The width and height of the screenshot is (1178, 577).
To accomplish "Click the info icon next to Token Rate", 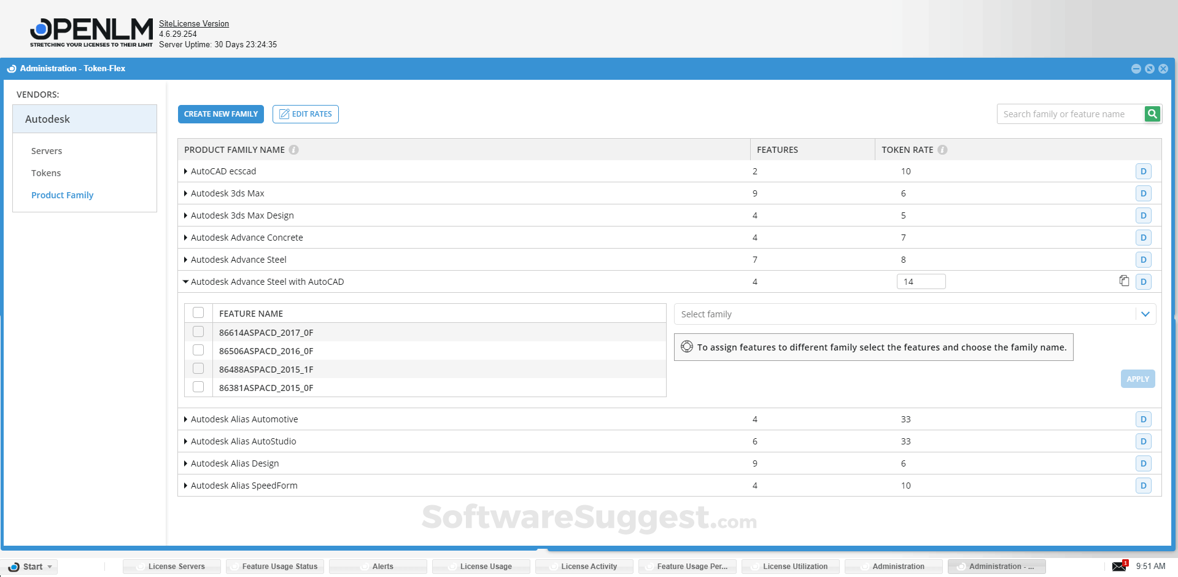I will [x=942, y=150].
